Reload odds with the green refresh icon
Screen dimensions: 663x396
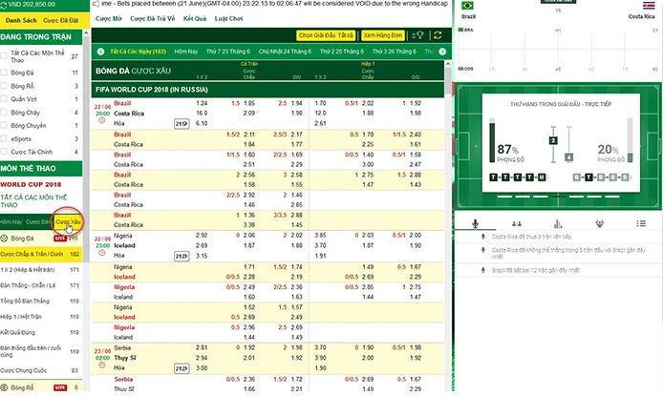click(x=438, y=35)
